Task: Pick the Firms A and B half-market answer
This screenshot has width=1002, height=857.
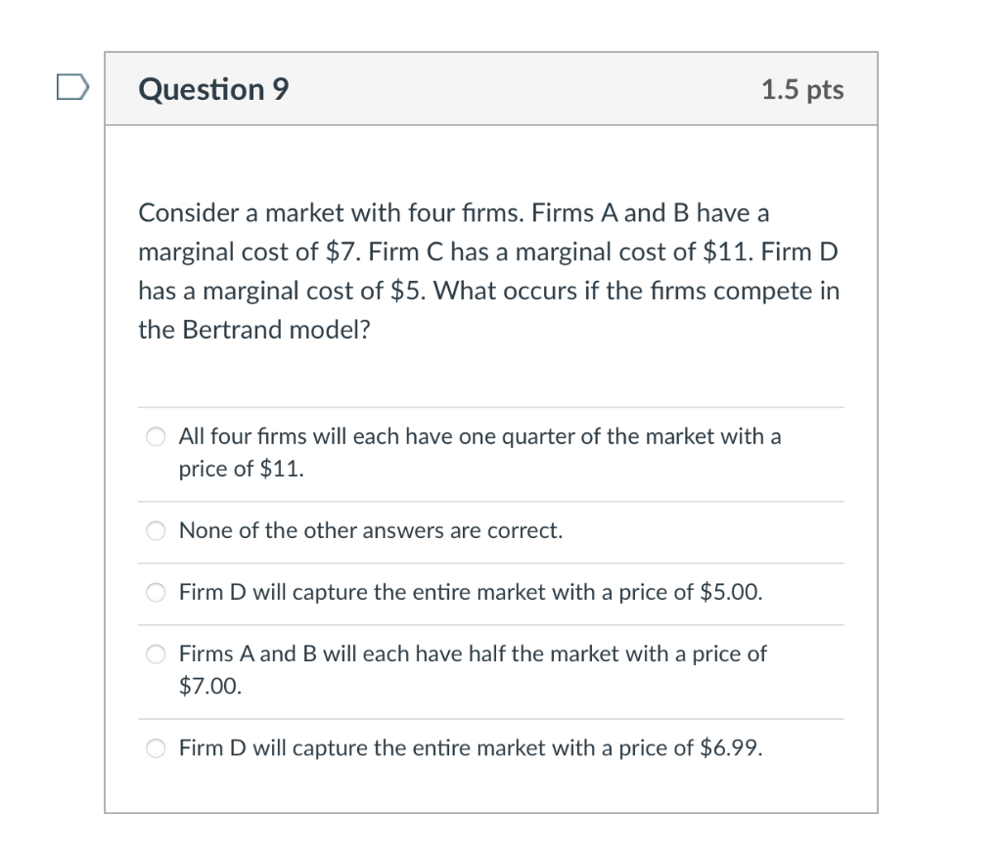Action: click(156, 654)
